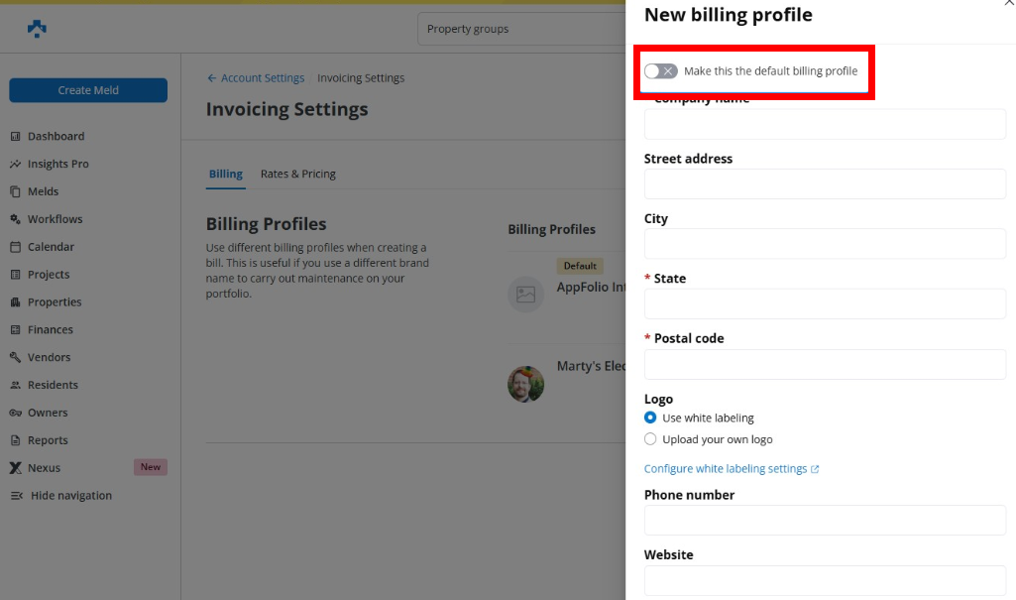Click Marty's Electric profile avatar

click(525, 384)
